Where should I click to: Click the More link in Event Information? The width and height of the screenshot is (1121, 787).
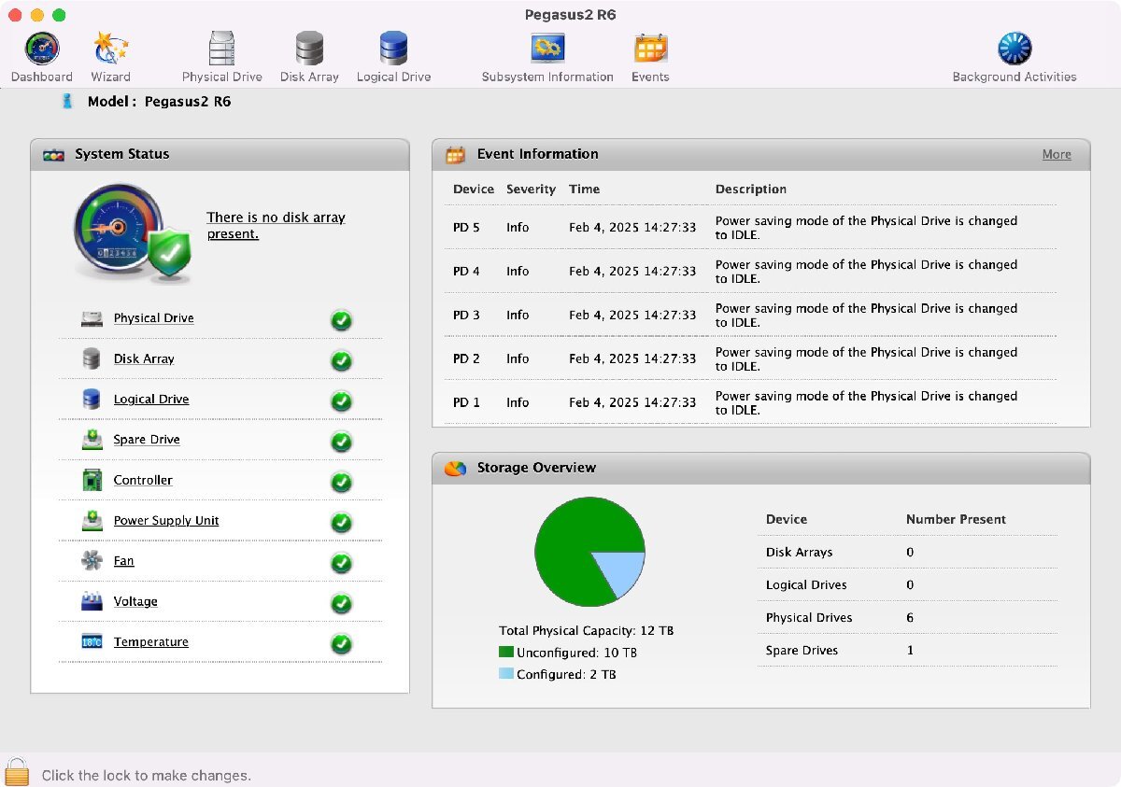click(1057, 155)
